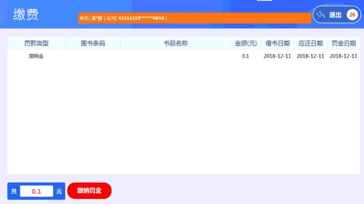Click the countdown timer badge showing 26

[x=352, y=15]
